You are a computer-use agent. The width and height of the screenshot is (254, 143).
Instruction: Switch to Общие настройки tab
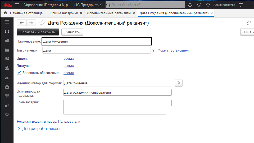click(64, 13)
